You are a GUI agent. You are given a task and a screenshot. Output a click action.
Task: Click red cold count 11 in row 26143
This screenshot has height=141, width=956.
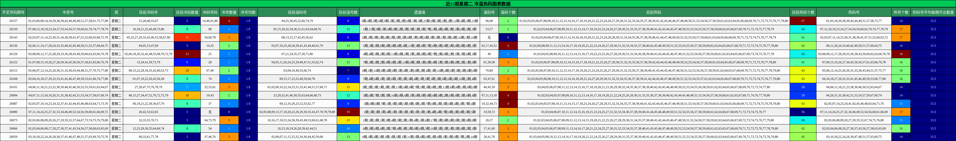(187, 37)
